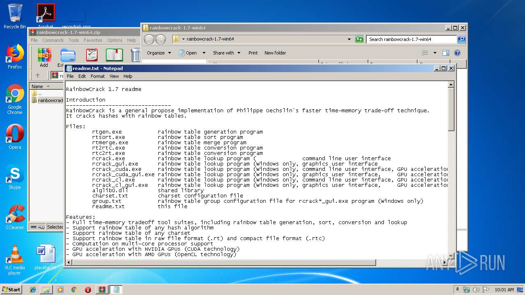
Task: Change view using Explorer view icon
Action: [425, 53]
